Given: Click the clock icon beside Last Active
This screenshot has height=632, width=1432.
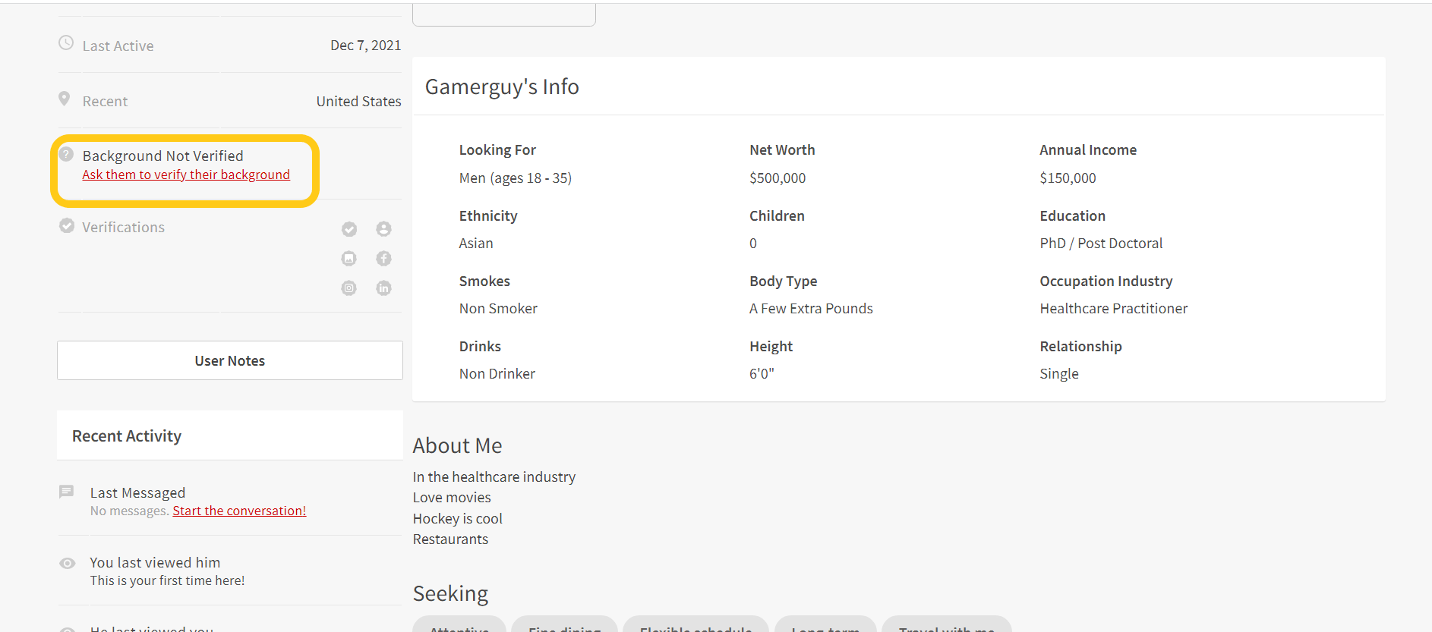Looking at the screenshot, I should [x=66, y=43].
